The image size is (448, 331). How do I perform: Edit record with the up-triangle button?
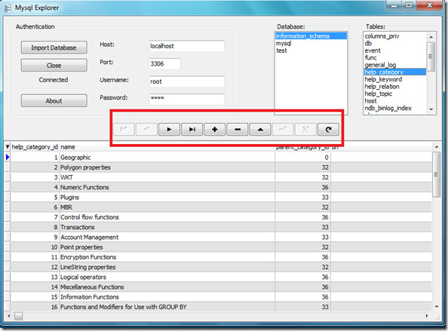pos(260,130)
